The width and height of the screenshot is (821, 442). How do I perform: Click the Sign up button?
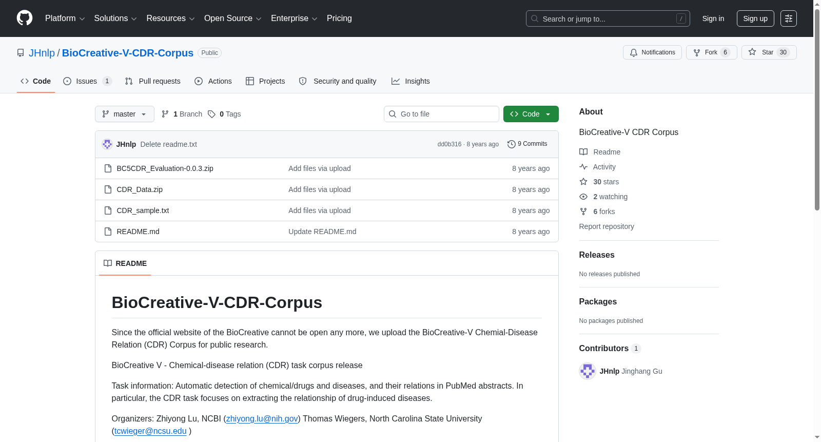(755, 18)
